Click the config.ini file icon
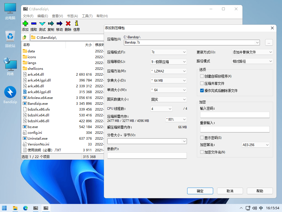Image resolution: width=282 pixels, height=212 pixels. click(25, 133)
